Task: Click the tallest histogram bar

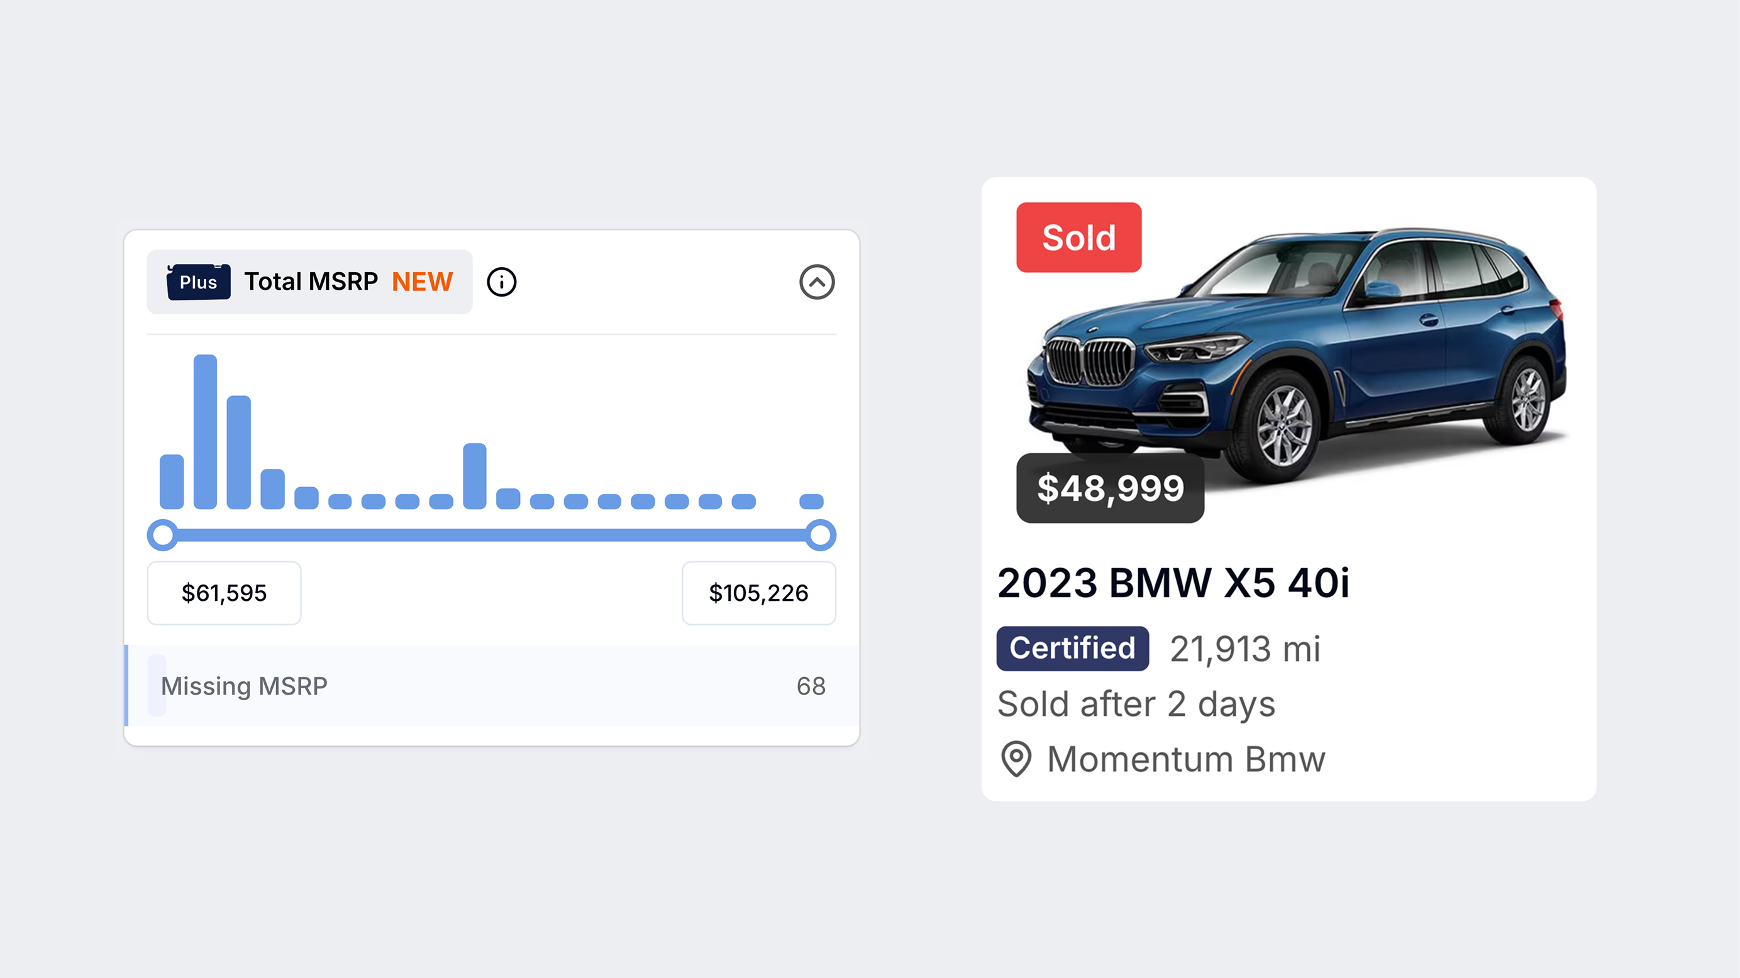Action: pyautogui.click(x=206, y=431)
